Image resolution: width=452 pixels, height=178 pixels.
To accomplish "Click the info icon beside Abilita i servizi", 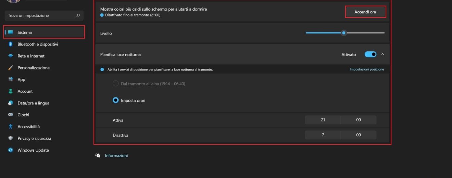I will [102, 69].
